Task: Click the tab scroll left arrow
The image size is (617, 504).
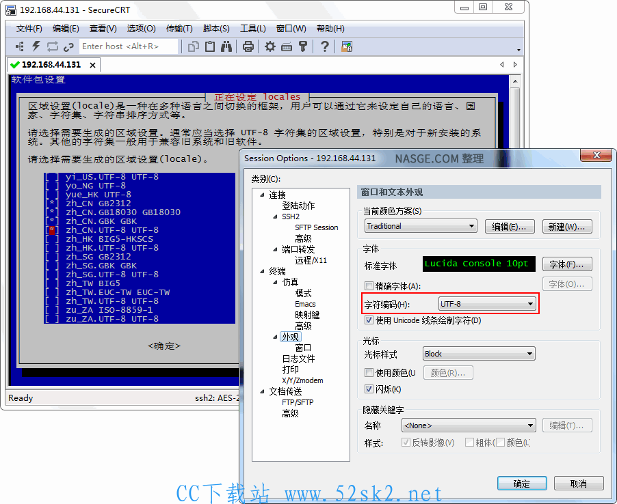Action: tap(501, 64)
